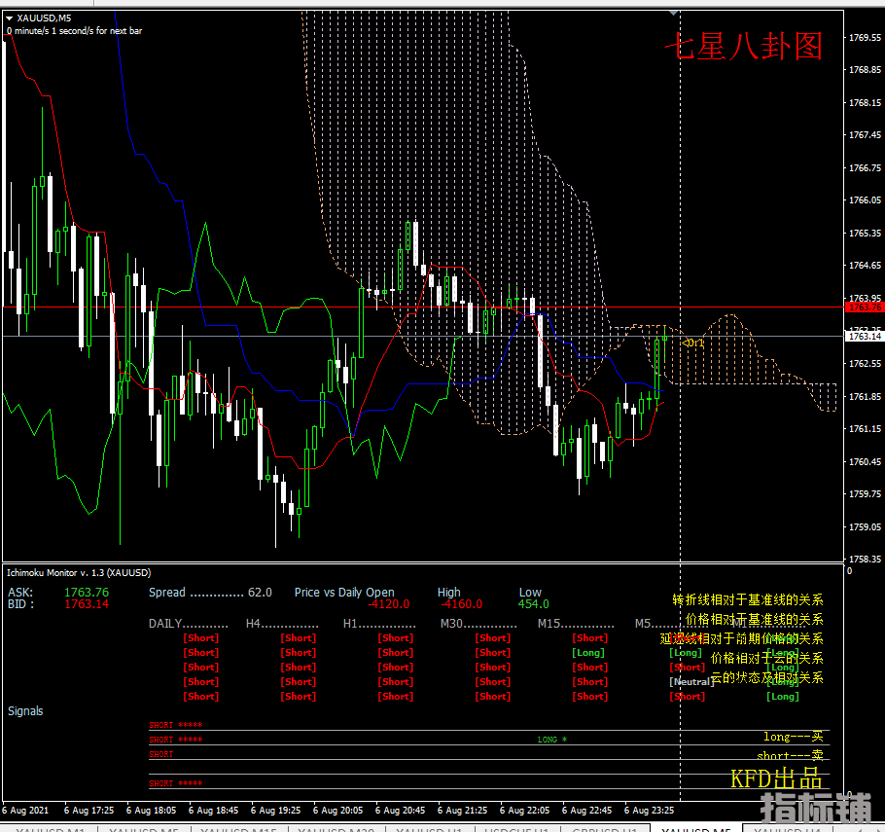Click the Low value 454.0
Viewport: 885px width, 832px height.
(x=533, y=604)
